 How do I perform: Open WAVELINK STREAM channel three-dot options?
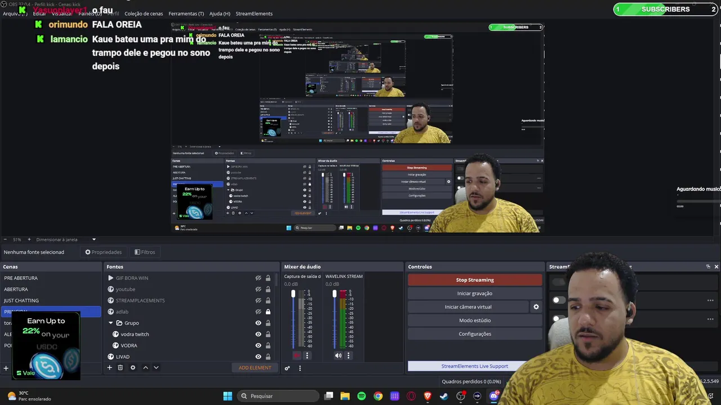pos(348,355)
